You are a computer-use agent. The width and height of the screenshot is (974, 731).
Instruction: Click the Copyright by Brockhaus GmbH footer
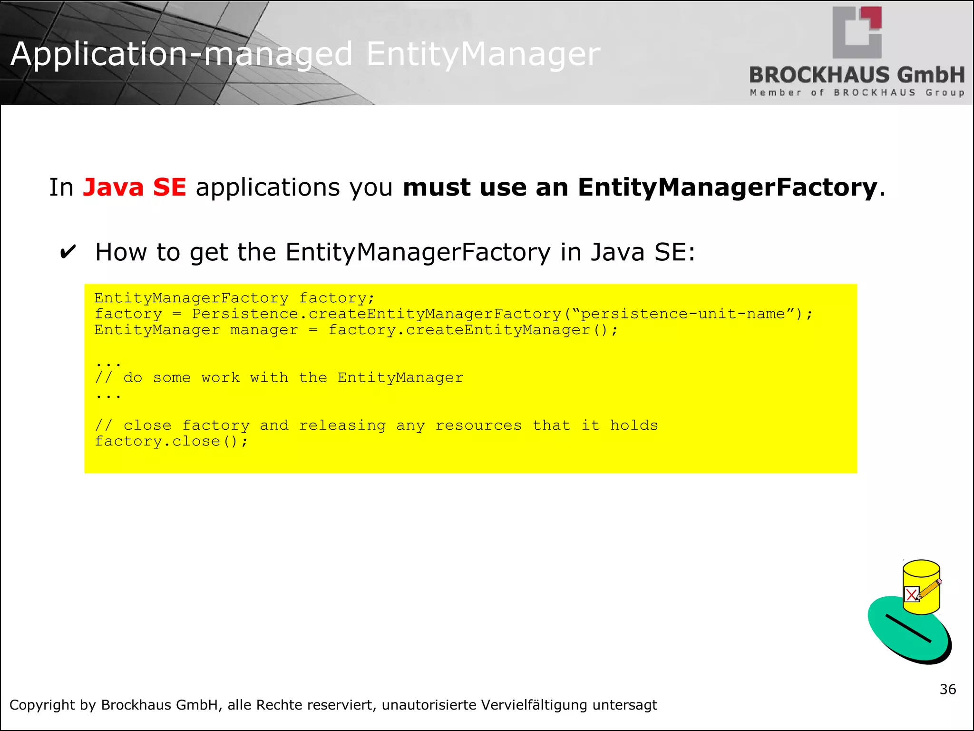333,705
